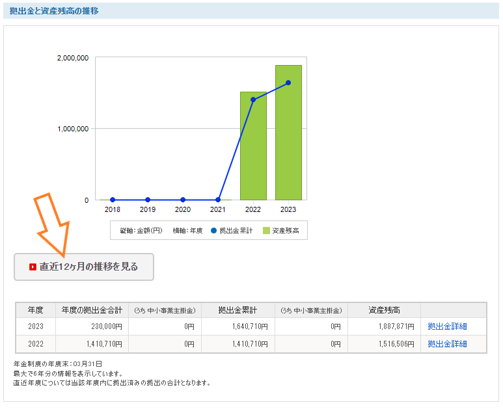Select the 230,000円 cell
The image size is (503, 409).
pyautogui.click(x=92, y=326)
